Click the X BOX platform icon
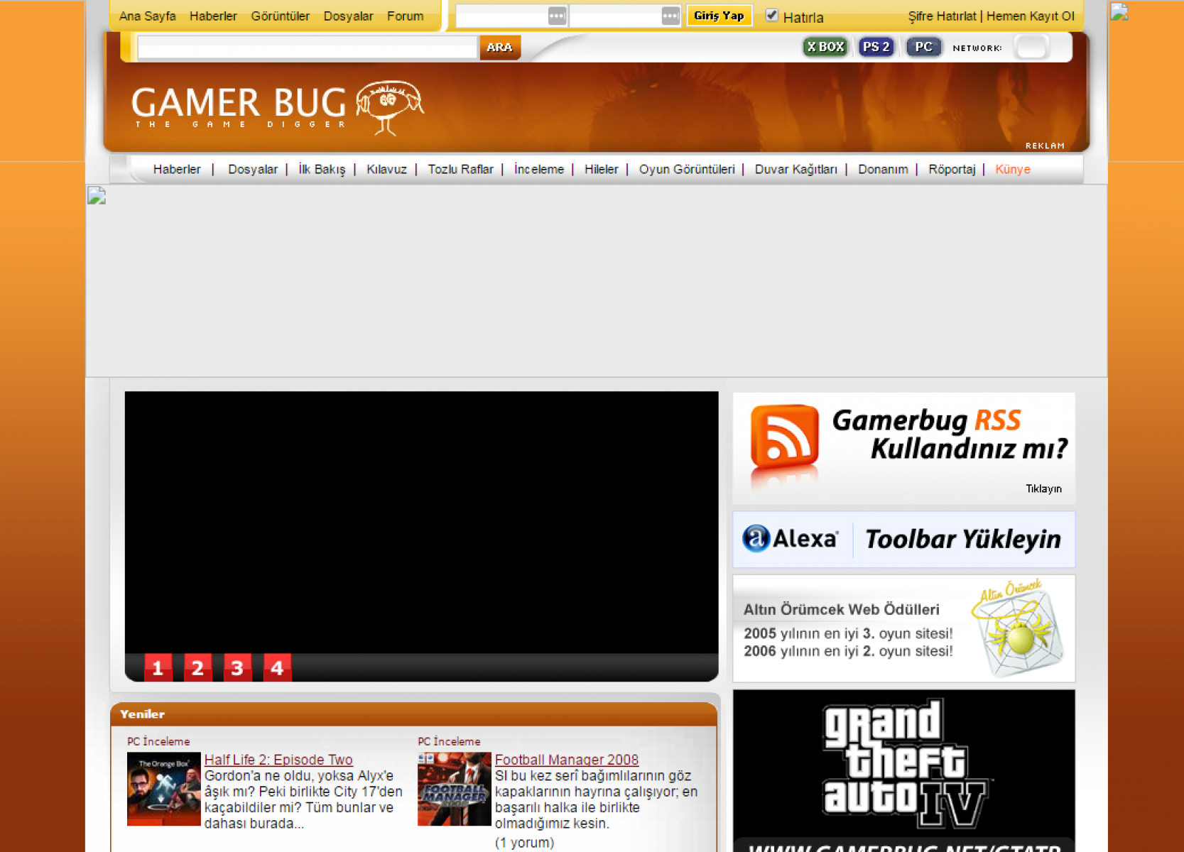The image size is (1184, 852). tap(825, 47)
